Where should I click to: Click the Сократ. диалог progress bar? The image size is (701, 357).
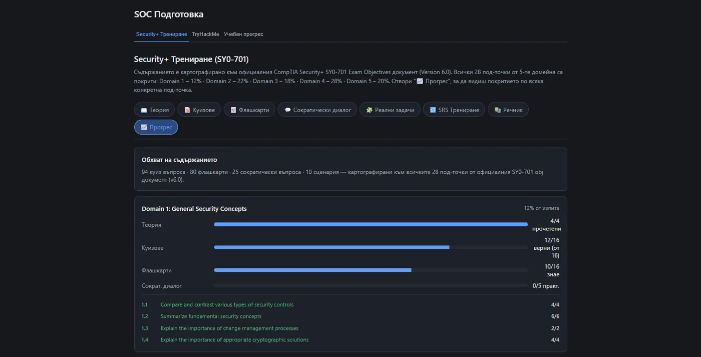[x=371, y=285]
